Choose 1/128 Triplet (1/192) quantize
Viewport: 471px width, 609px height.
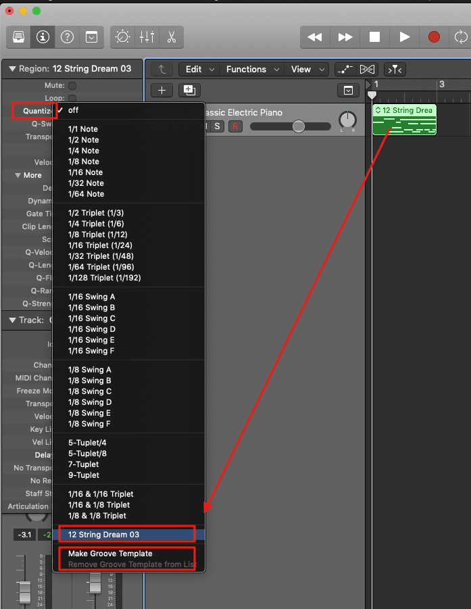128,278
